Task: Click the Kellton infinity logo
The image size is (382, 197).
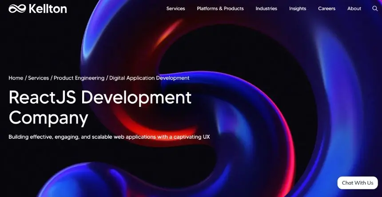Action: (x=38, y=9)
